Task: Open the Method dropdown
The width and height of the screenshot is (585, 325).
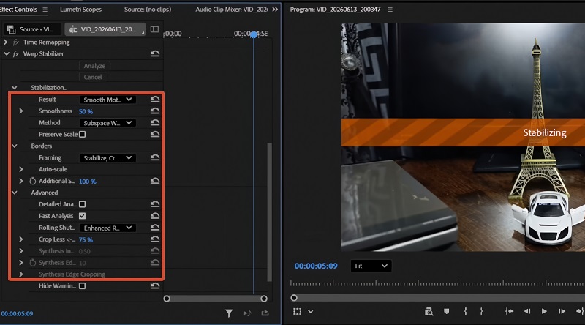Action: click(x=107, y=123)
